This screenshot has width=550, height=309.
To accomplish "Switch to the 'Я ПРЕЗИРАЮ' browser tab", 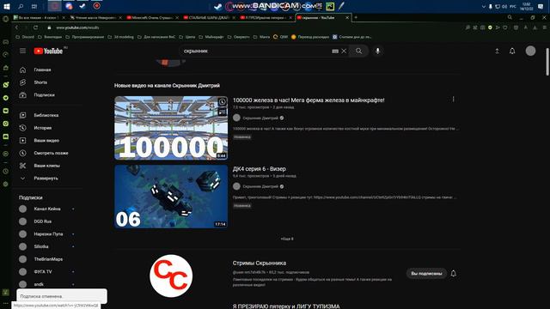I will 266,17.
